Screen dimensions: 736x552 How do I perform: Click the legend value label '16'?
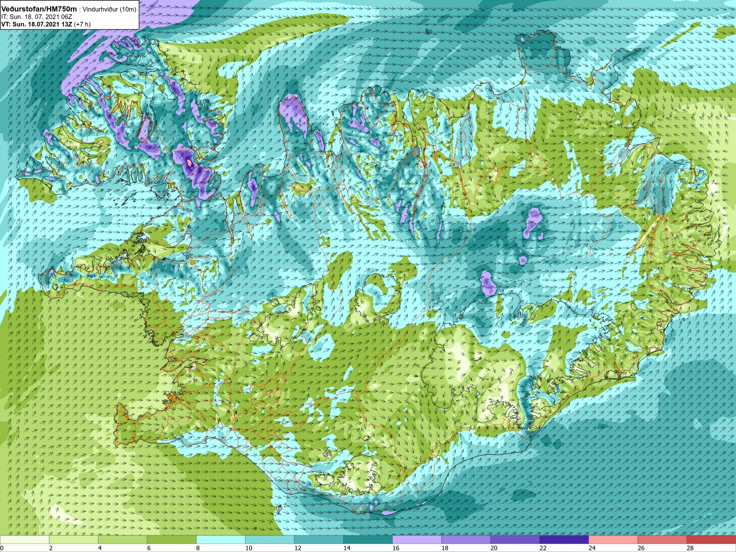click(x=396, y=548)
